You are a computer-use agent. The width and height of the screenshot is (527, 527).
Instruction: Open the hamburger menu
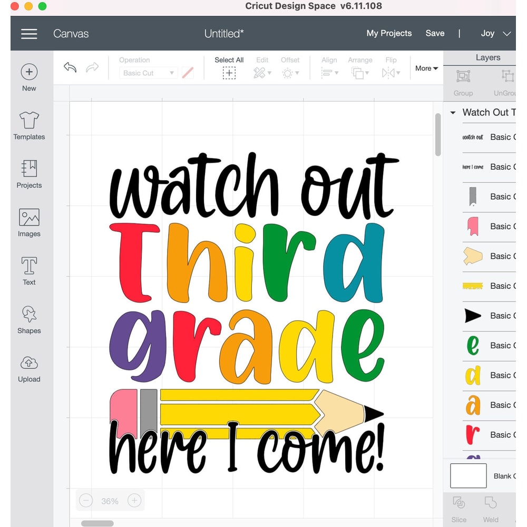(x=29, y=33)
